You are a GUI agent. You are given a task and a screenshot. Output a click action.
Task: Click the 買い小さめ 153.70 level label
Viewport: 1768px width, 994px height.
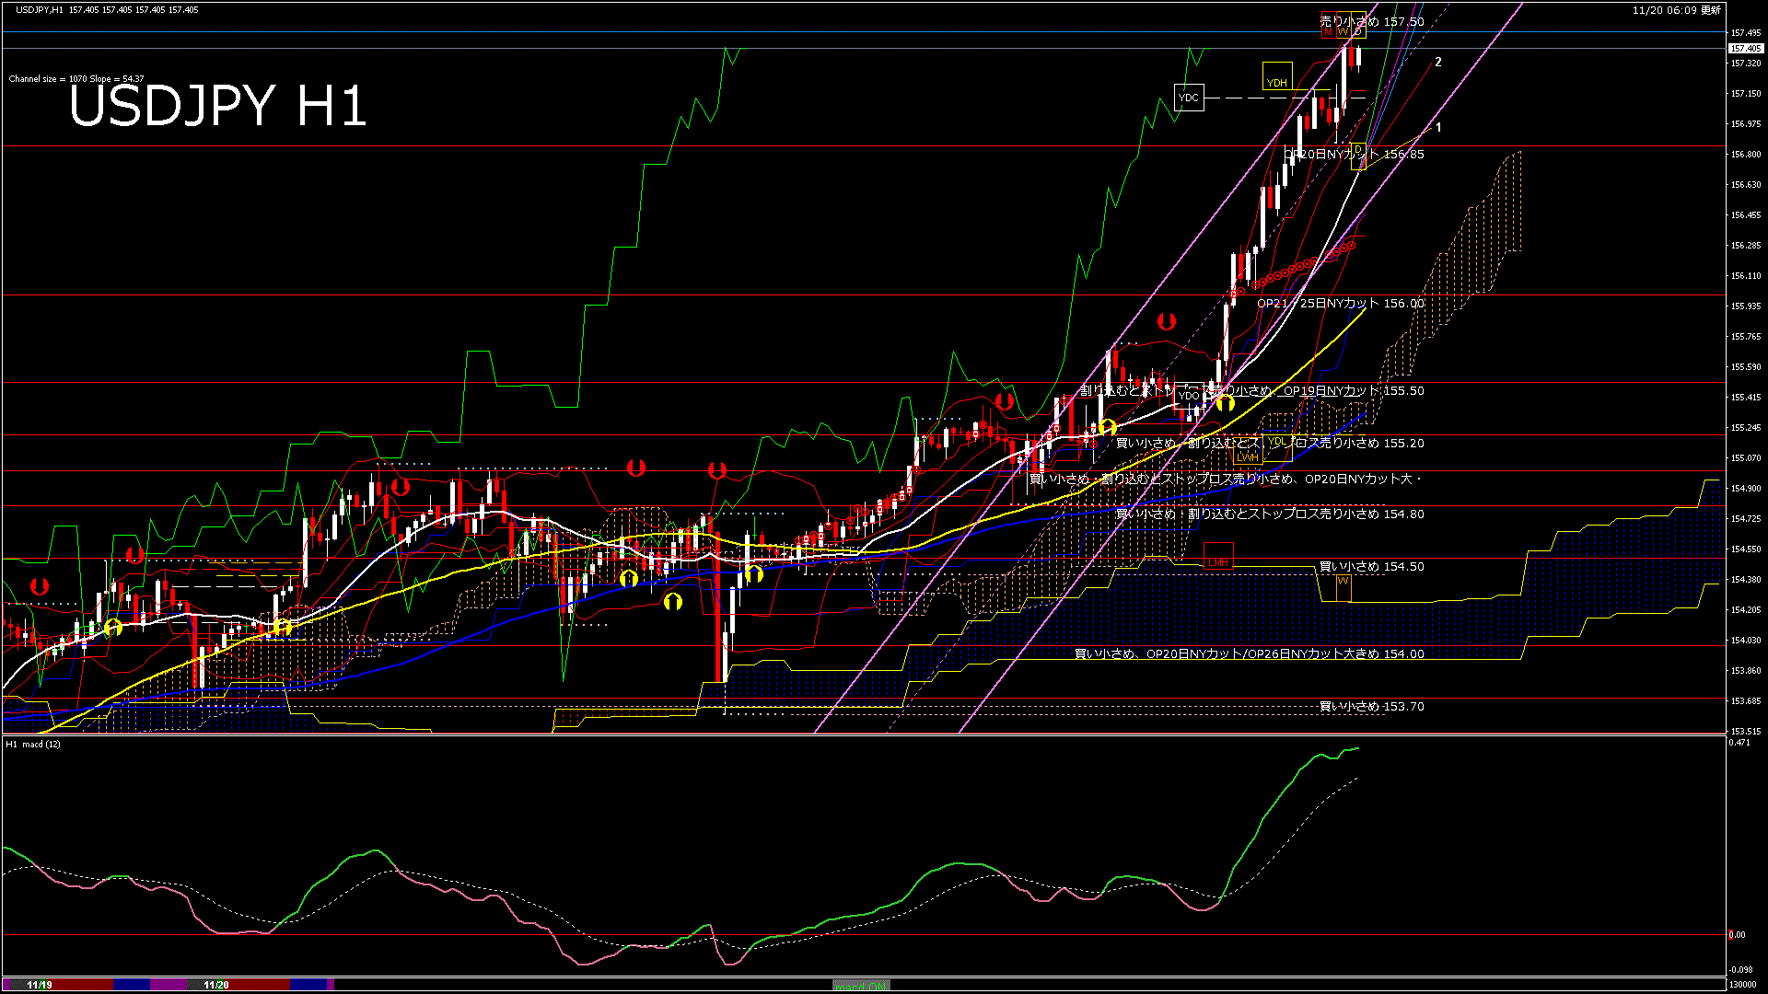coord(1371,706)
